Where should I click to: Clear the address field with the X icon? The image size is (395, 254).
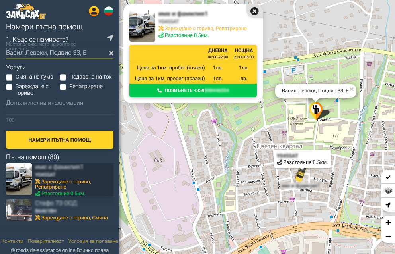pyautogui.click(x=111, y=53)
